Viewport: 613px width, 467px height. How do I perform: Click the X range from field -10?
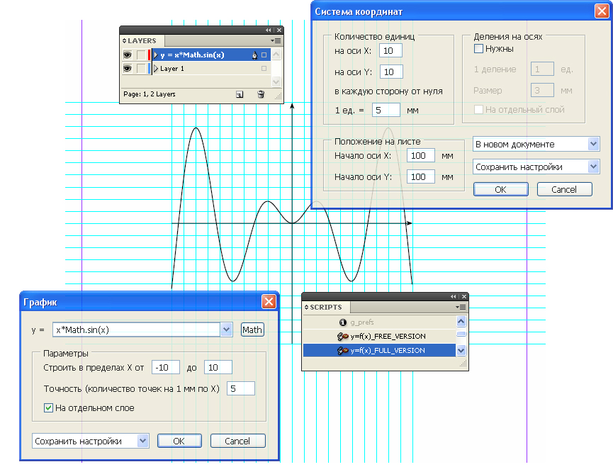pos(166,367)
